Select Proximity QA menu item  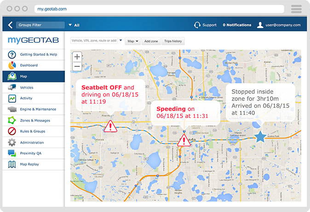[x=34, y=153]
